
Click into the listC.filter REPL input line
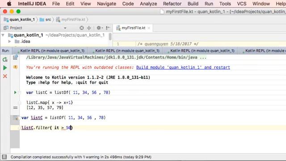coord(47,128)
